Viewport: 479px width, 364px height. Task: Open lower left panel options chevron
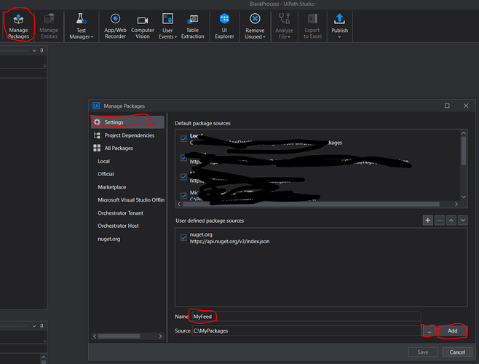pyautogui.click(x=34, y=326)
